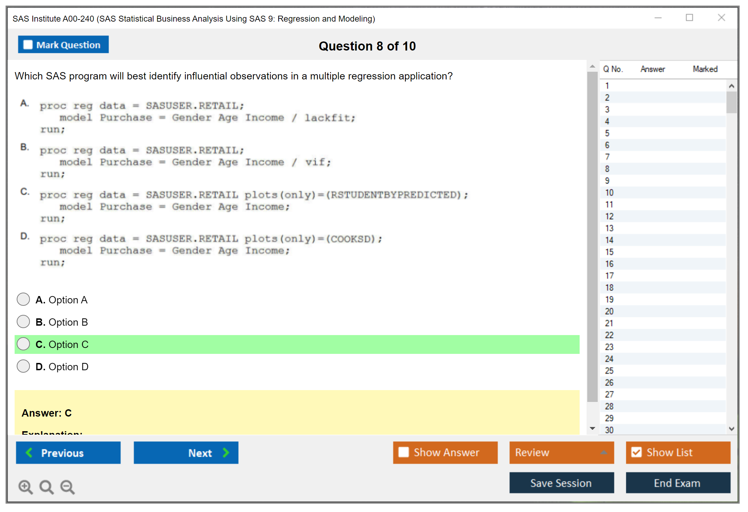
Task: Toggle the Show Answer checkbox
Action: point(404,452)
